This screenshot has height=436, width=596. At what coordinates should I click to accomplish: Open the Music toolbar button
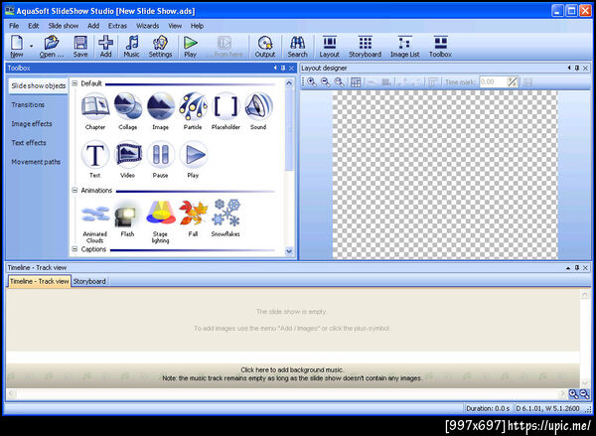pyautogui.click(x=131, y=47)
